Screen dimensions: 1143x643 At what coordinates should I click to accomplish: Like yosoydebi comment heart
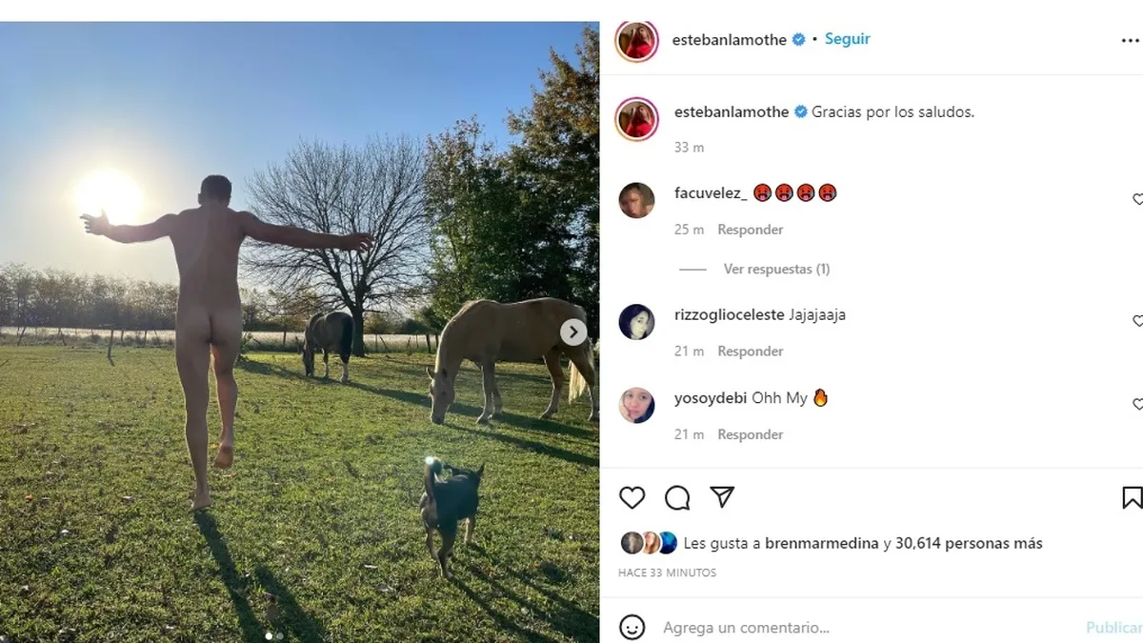click(x=1137, y=405)
